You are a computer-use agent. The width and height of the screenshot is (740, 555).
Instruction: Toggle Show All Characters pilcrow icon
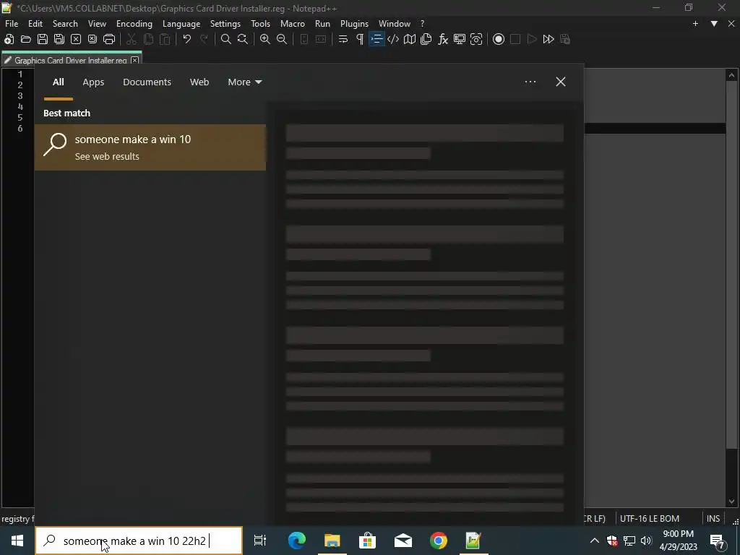tap(360, 39)
